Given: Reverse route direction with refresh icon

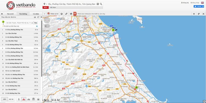Looking at the screenshot, I should [x=38, y=17].
